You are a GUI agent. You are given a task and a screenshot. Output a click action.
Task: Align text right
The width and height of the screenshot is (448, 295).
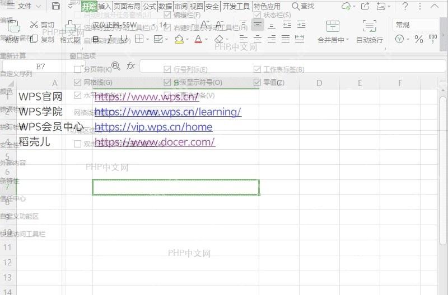(272, 39)
